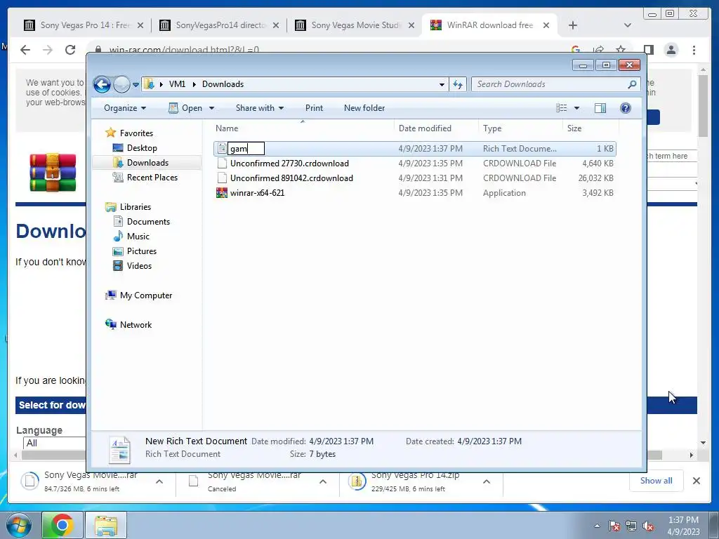Select Libraries in the navigation pane
719x539 pixels.
tap(136, 207)
